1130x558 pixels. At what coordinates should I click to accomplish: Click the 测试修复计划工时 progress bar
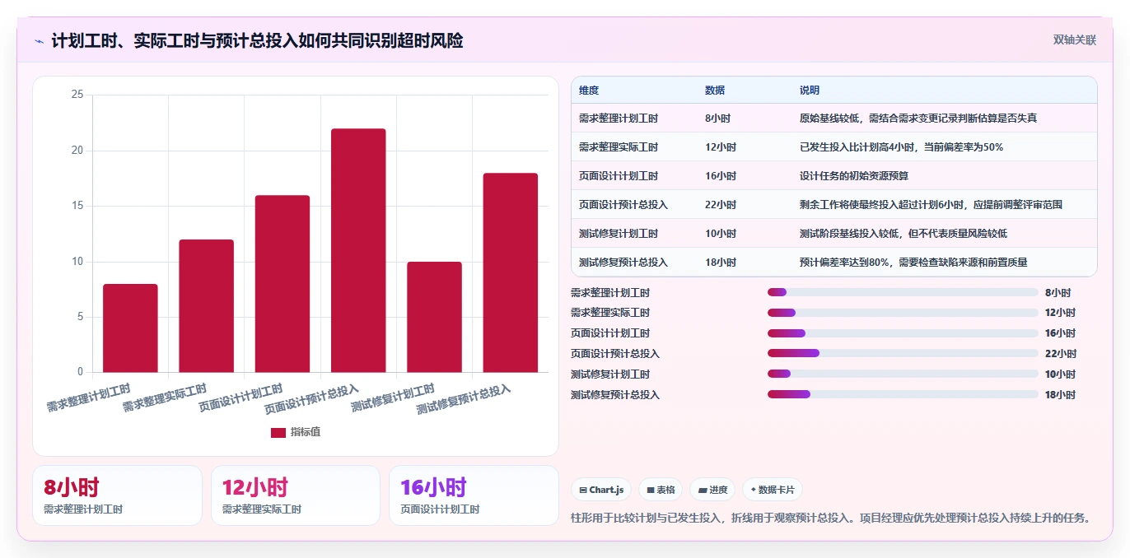pyautogui.click(x=903, y=374)
